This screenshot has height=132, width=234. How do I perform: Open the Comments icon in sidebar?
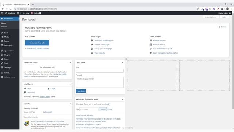click(x=2, y=45)
